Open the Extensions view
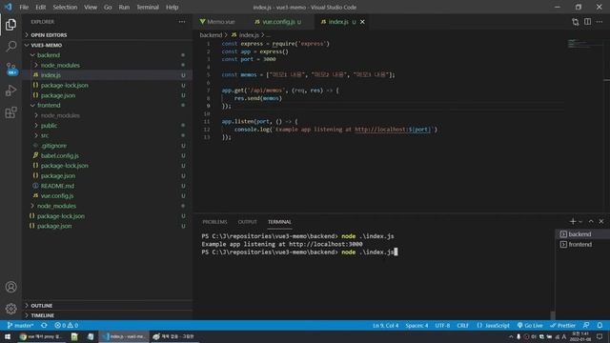 pyautogui.click(x=10, y=112)
